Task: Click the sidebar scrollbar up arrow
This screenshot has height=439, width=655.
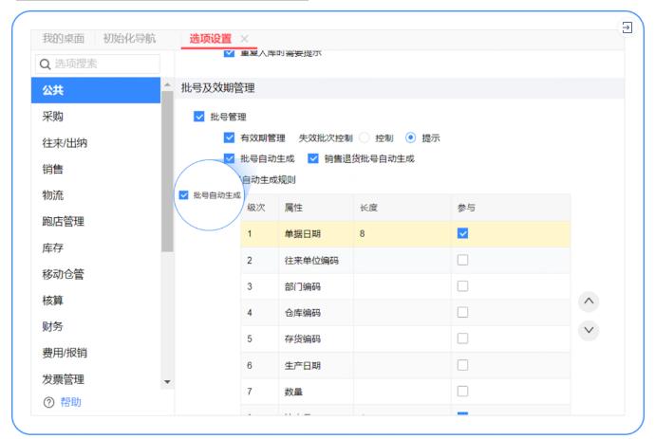Action: 167,85
